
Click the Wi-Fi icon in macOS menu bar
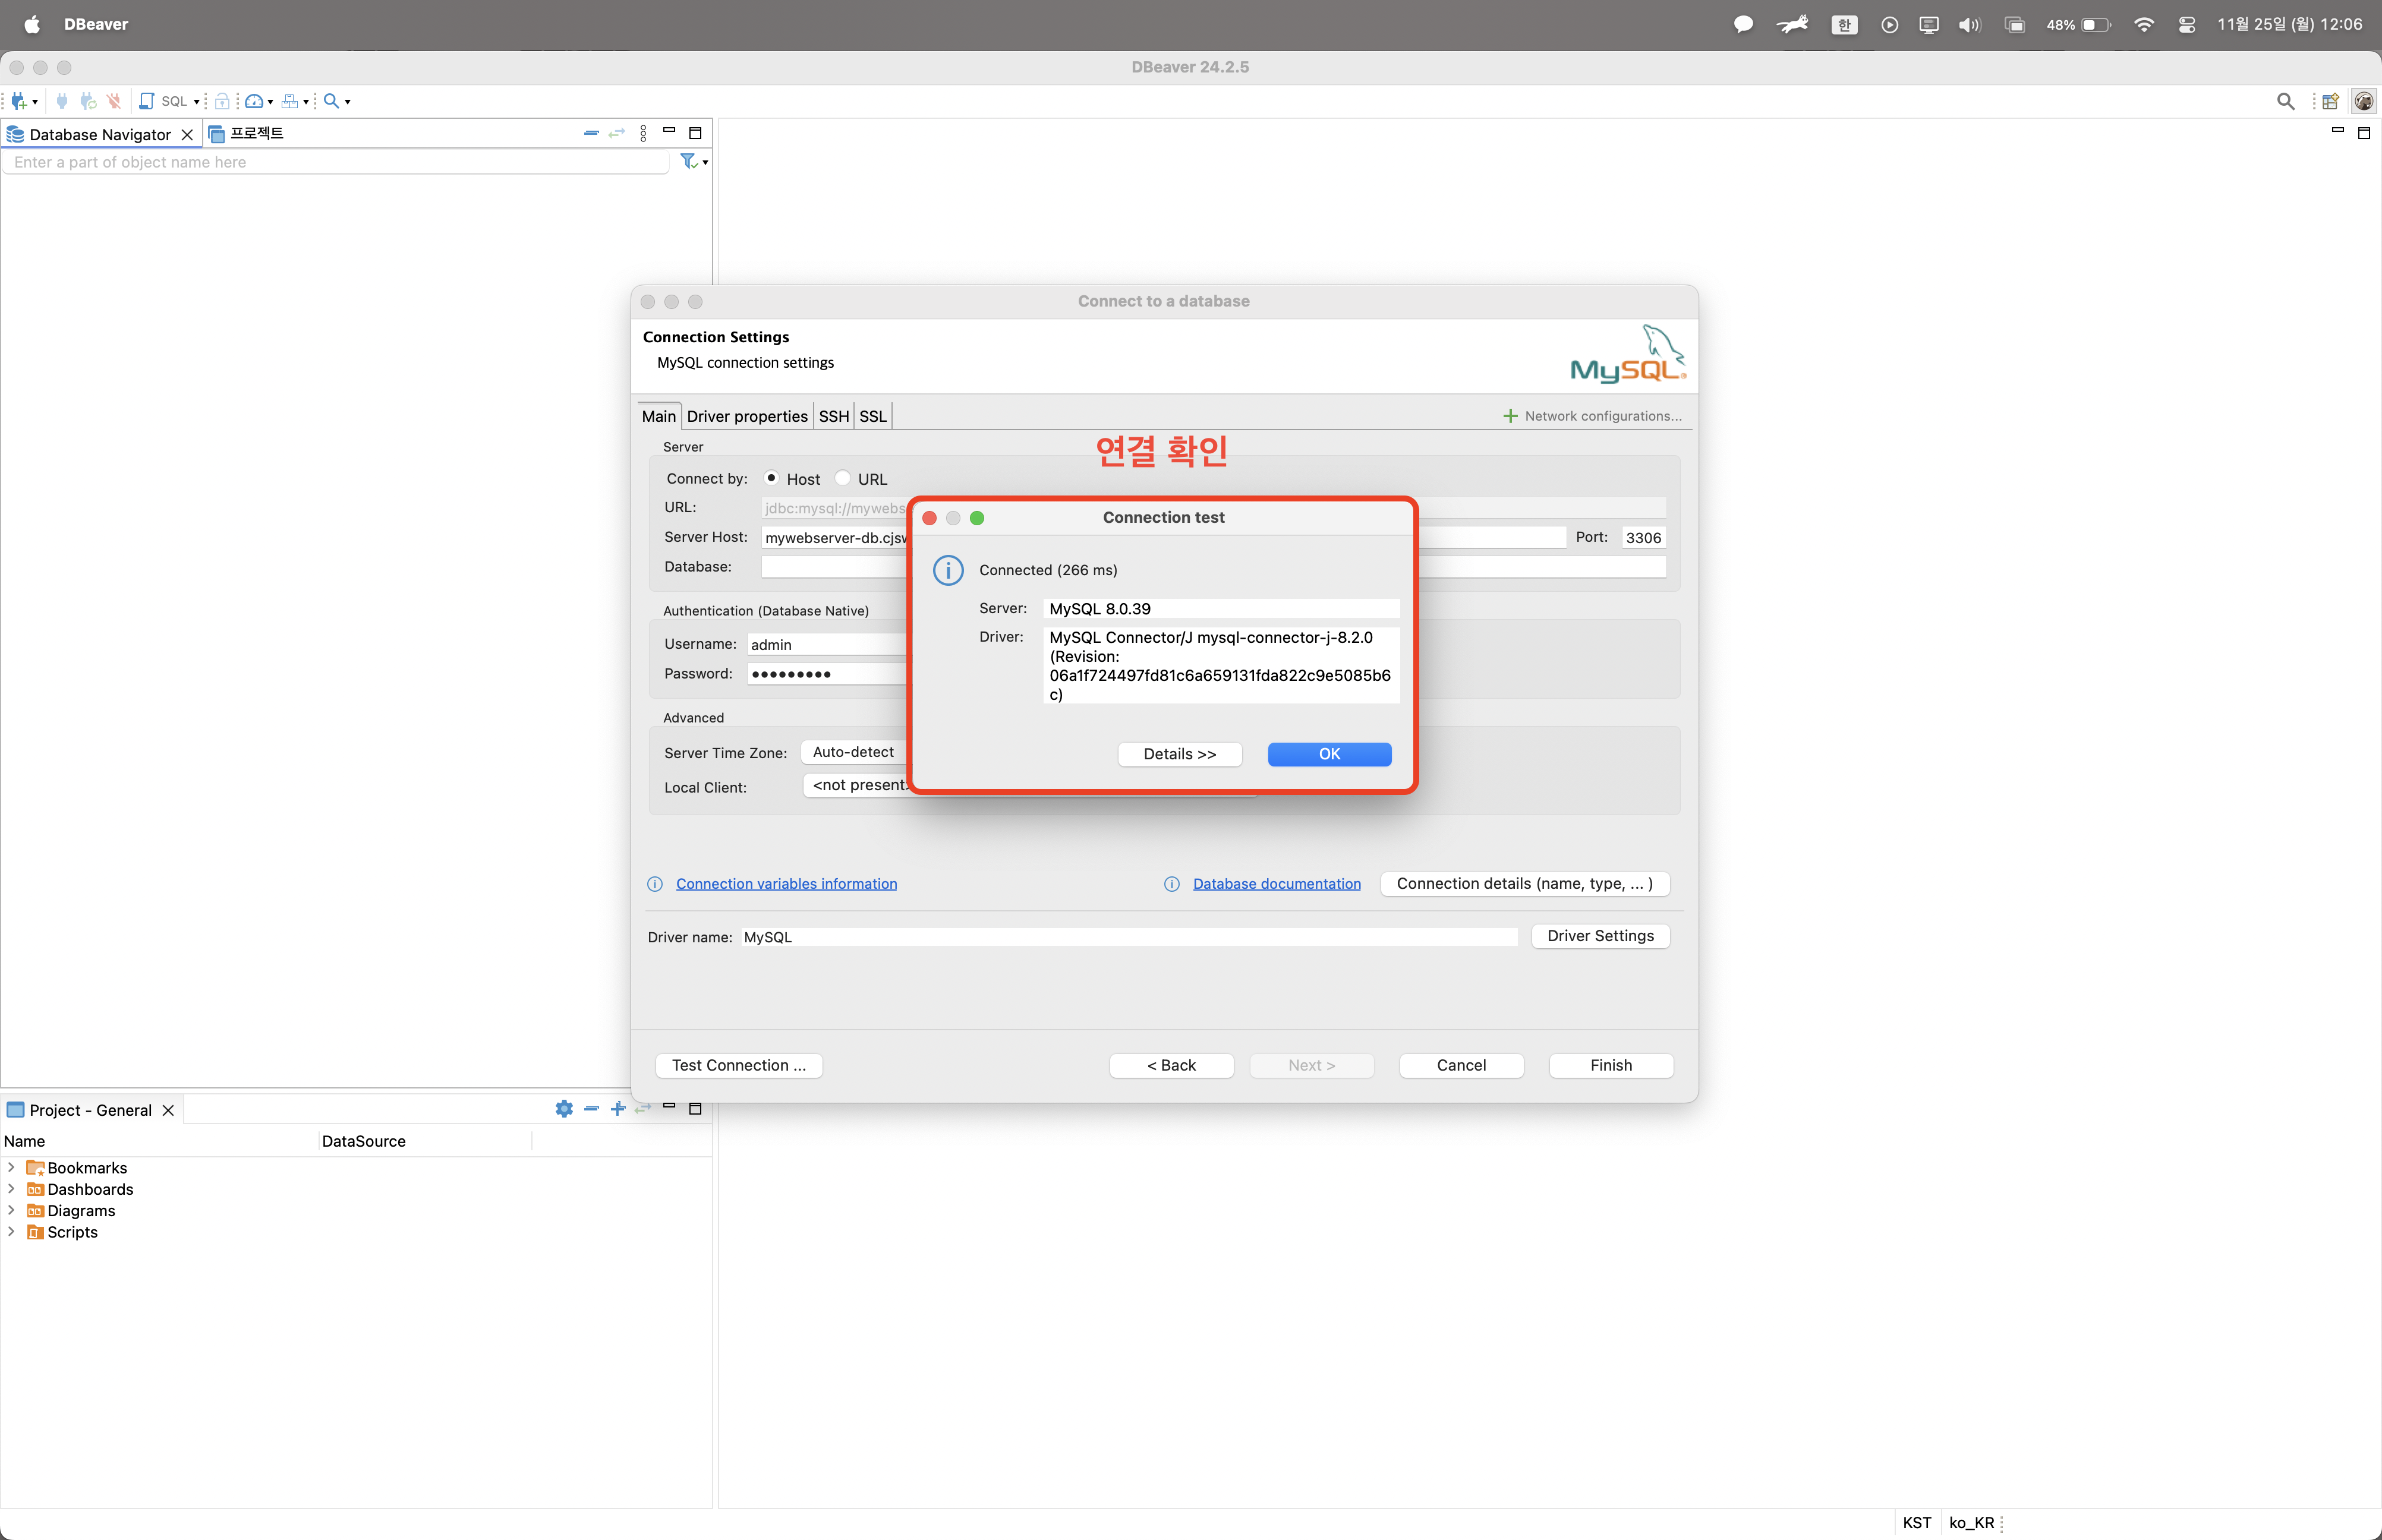coord(2143,24)
